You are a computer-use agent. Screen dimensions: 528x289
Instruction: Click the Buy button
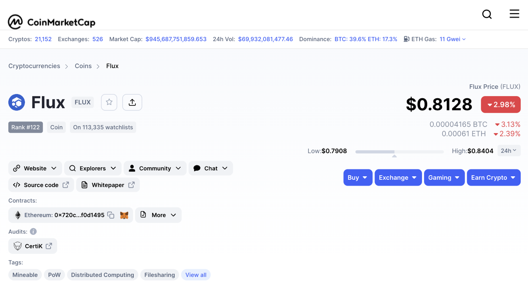click(358, 178)
